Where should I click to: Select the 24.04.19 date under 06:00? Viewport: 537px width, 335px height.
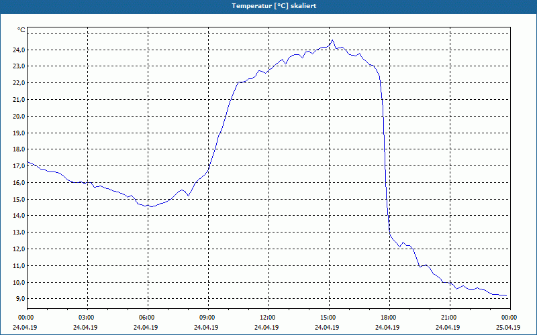click(x=146, y=327)
